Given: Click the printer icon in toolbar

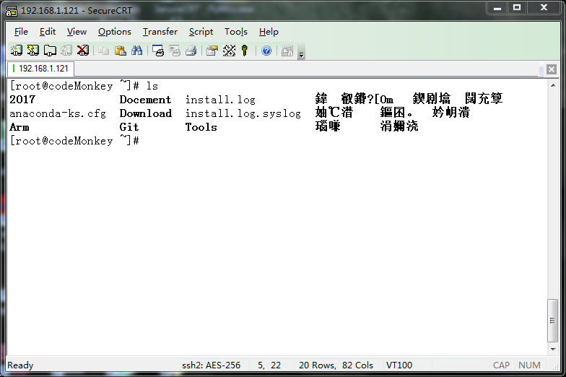Looking at the screenshot, I should (x=191, y=51).
